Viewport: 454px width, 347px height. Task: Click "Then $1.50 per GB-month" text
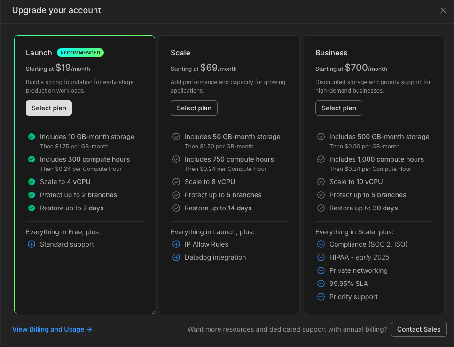[x=219, y=147]
